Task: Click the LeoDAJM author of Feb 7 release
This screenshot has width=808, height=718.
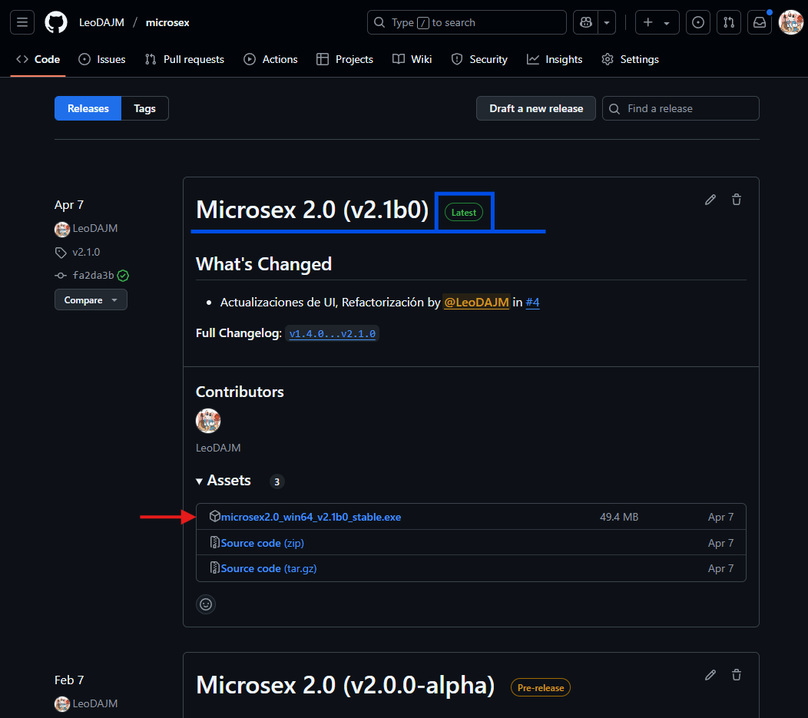Action: (x=94, y=703)
